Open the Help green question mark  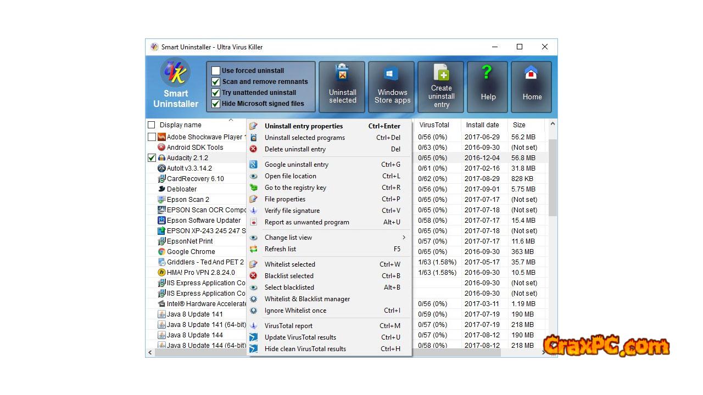point(488,87)
